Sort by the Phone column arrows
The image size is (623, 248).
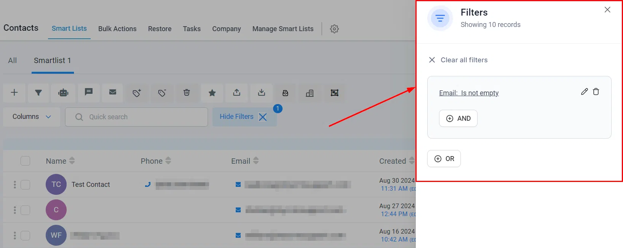pyautogui.click(x=168, y=161)
